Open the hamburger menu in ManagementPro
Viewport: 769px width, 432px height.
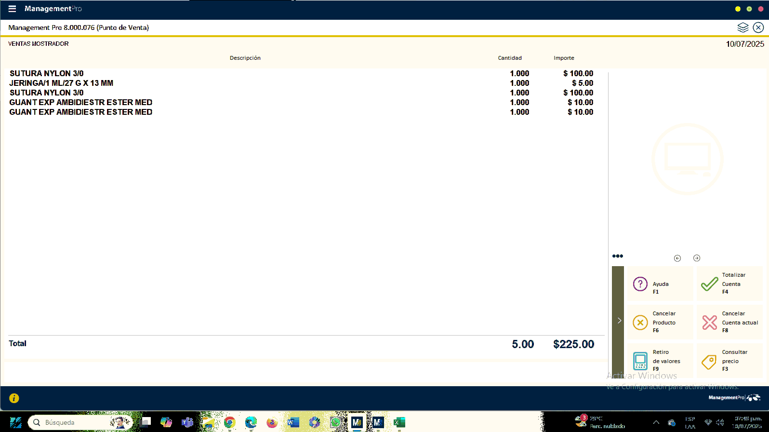pos(12,9)
